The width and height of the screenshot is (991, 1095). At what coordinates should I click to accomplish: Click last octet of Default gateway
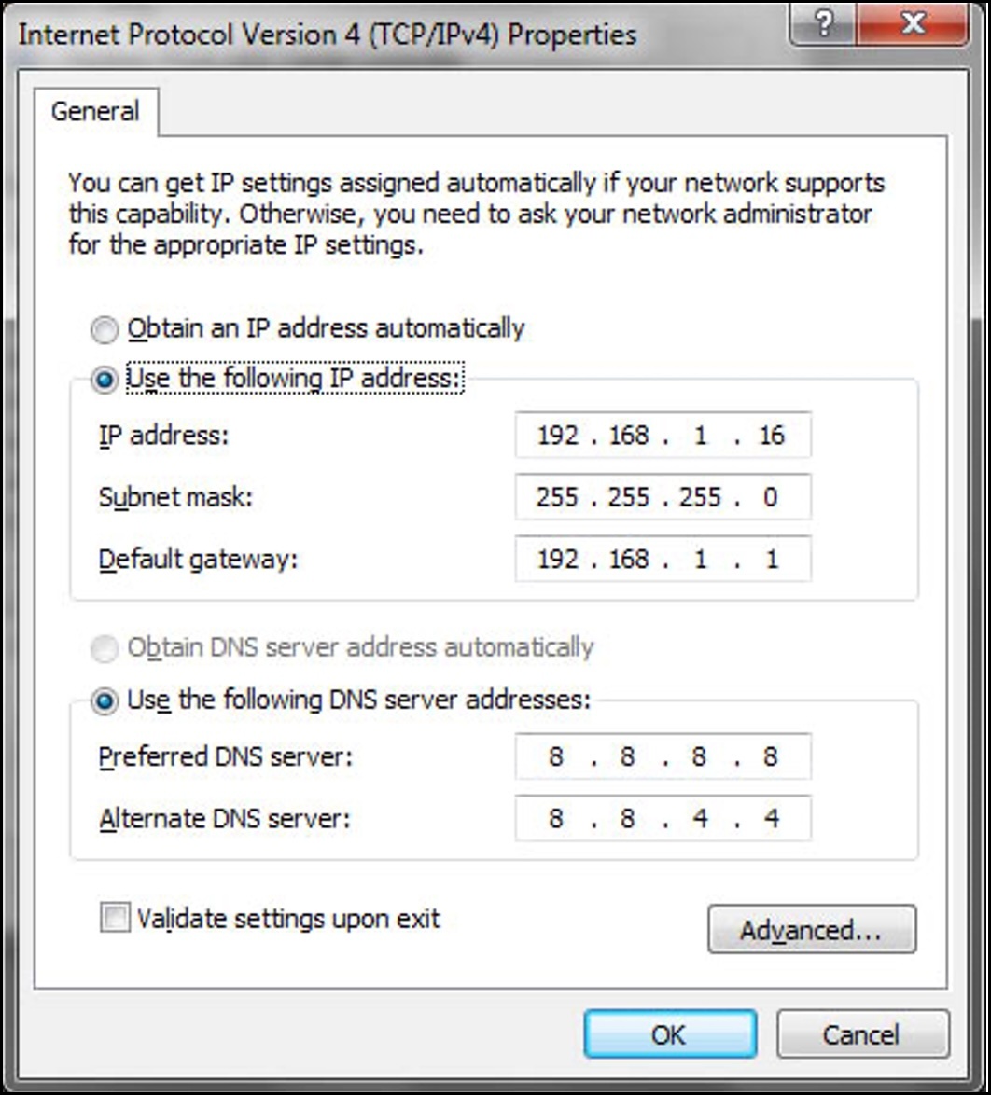[772, 560]
